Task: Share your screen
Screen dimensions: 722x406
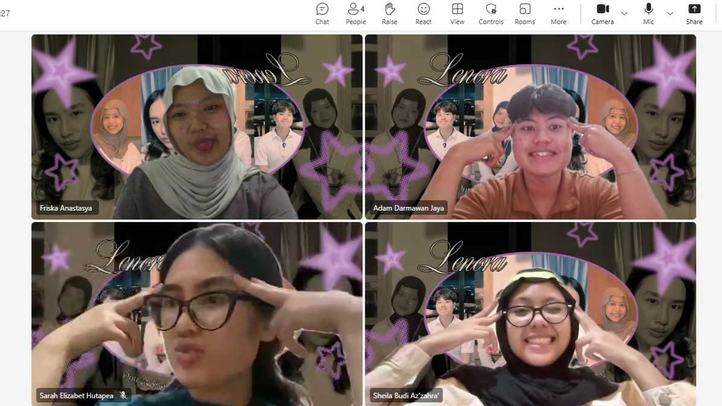Action: click(694, 14)
